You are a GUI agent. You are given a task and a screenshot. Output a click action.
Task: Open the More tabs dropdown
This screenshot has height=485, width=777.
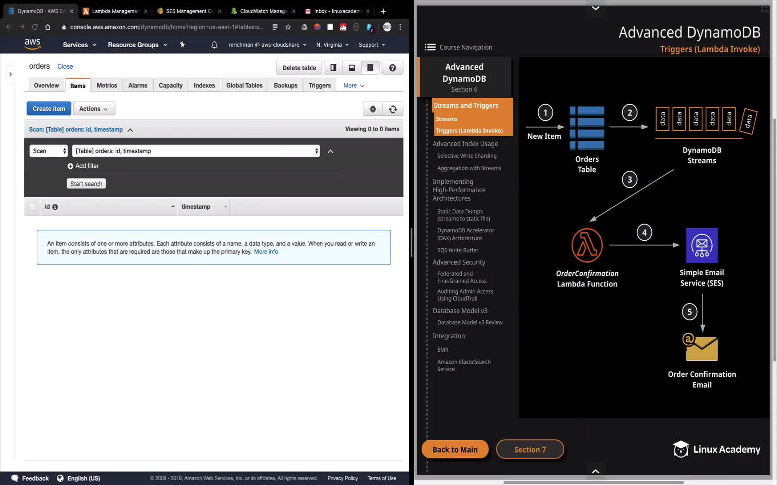(x=353, y=85)
